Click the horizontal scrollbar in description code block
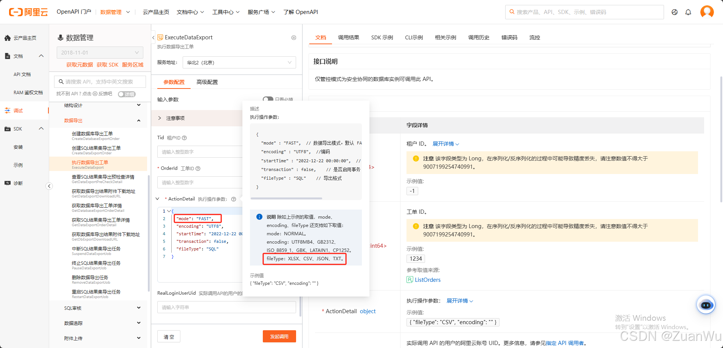723x348 pixels. (x=286, y=198)
